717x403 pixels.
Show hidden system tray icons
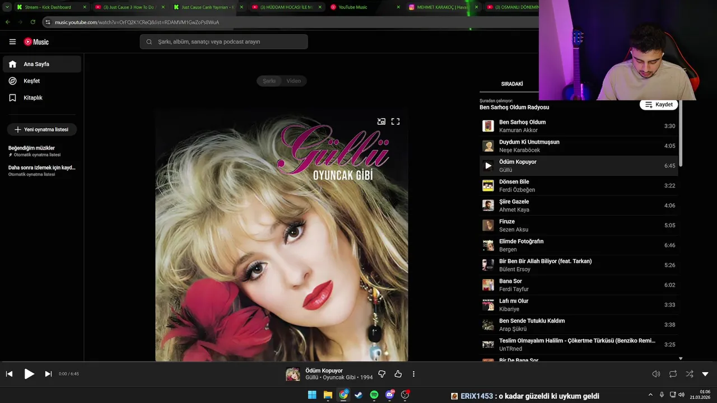[x=650, y=395]
